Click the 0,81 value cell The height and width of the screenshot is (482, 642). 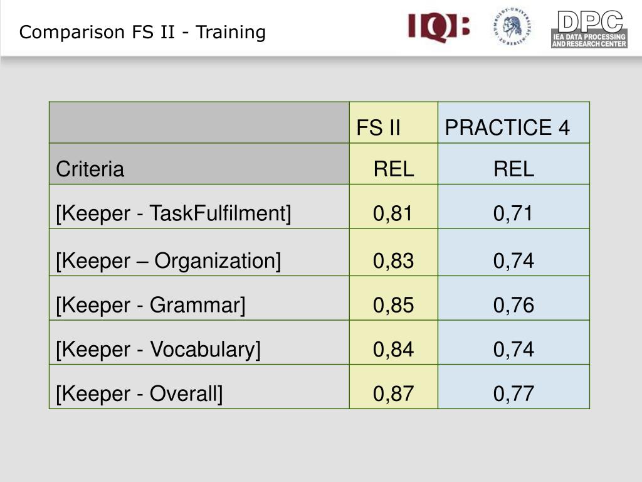click(x=394, y=206)
